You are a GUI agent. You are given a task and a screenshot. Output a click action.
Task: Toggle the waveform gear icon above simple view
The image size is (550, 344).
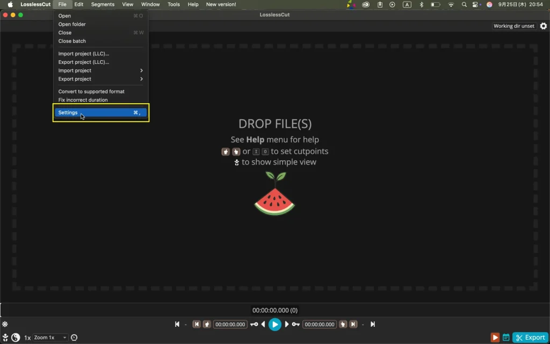click(x=5, y=324)
